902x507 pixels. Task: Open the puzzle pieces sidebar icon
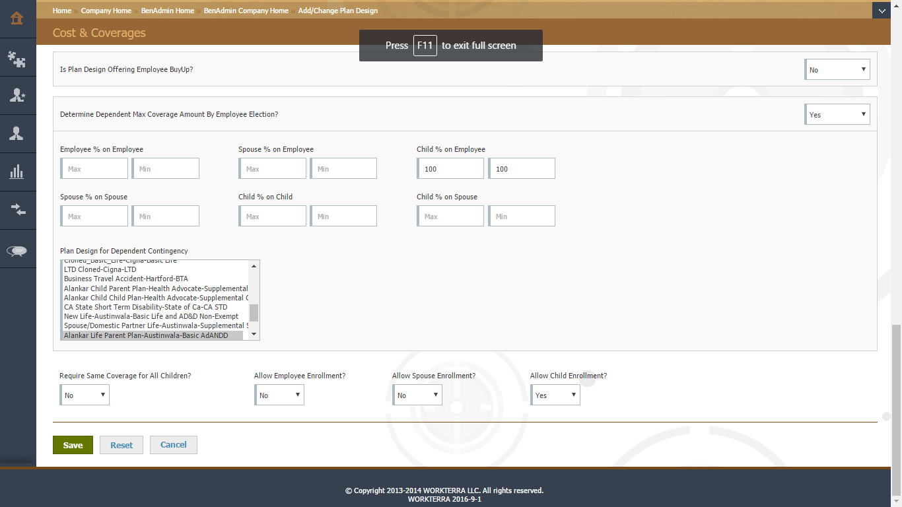[17, 59]
